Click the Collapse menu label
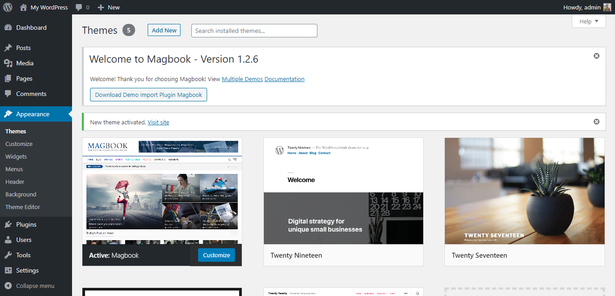 (x=35, y=286)
